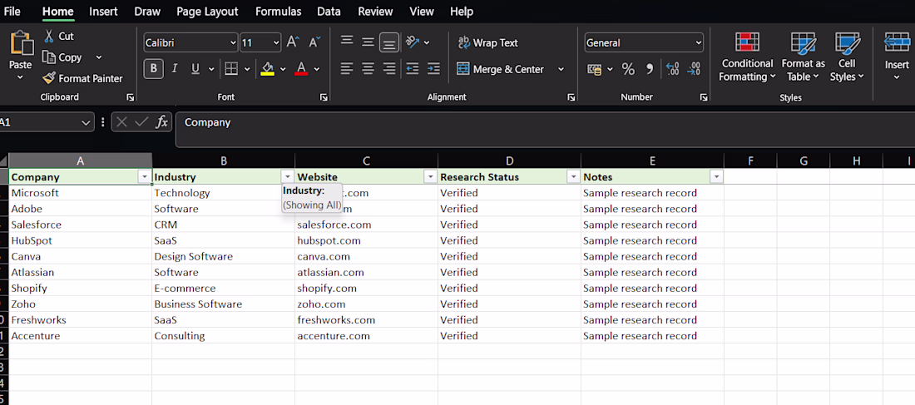Viewport: 915px width, 405px height.
Task: Open Font group dialog launcher
Action: [x=324, y=97]
